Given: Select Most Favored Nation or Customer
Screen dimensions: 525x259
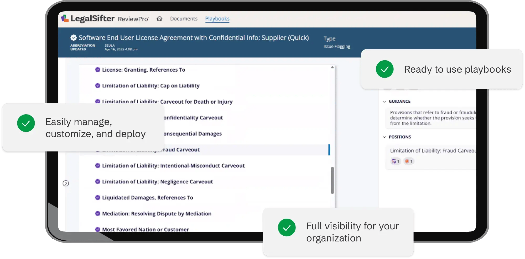Looking at the screenshot, I should coord(145,229).
